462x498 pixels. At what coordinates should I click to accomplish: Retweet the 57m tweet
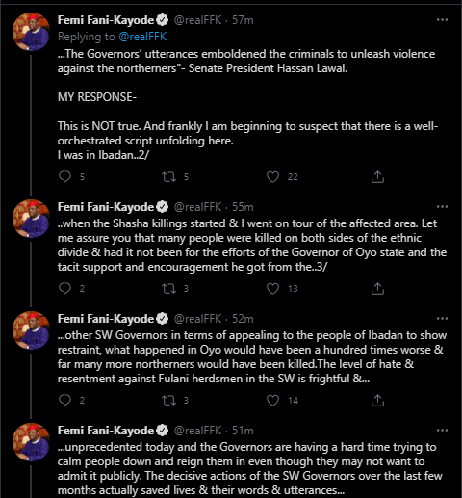click(x=168, y=176)
